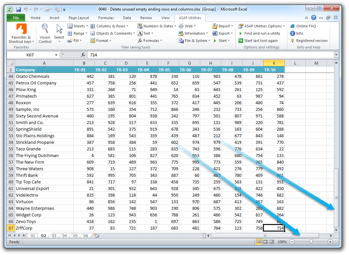Go to last sheet navigation arrow

click(24, 236)
